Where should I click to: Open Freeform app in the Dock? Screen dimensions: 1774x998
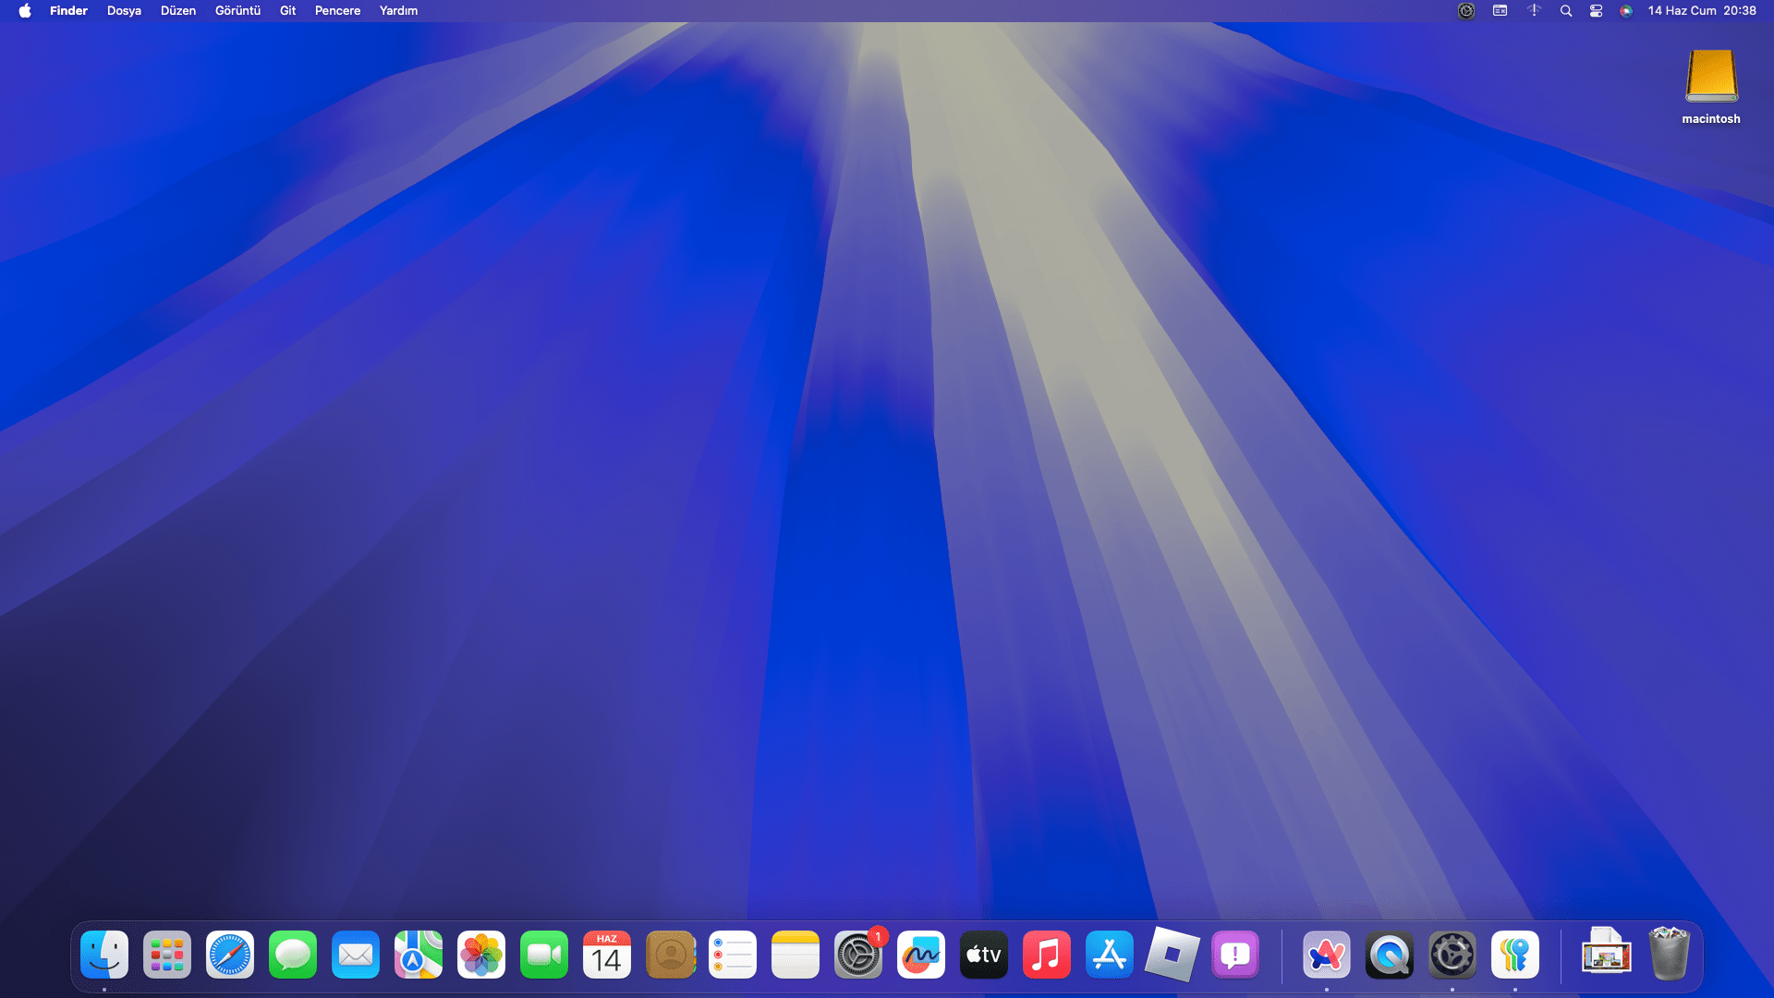click(x=921, y=955)
